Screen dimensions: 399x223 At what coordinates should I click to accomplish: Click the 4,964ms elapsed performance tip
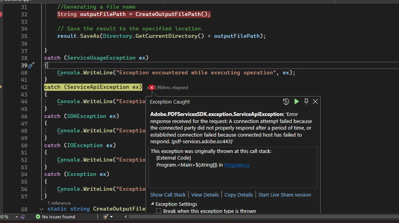click(171, 88)
